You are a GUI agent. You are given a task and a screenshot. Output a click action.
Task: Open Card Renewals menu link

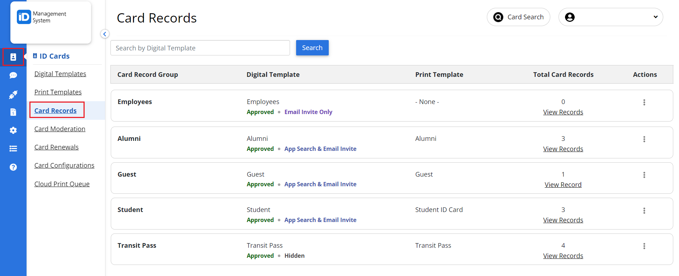click(56, 147)
